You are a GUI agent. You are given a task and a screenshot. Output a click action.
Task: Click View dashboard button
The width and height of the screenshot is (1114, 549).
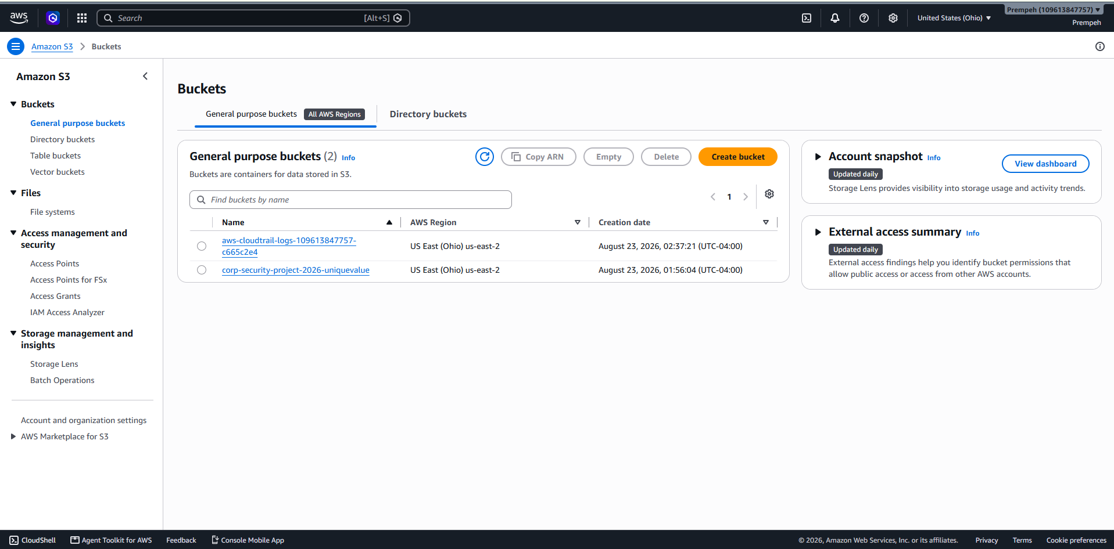tap(1045, 164)
